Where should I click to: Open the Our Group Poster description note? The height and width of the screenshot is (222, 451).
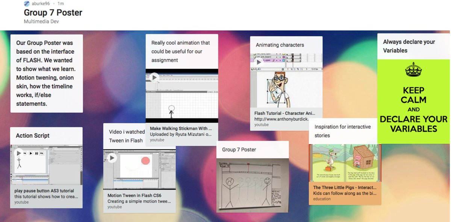click(x=47, y=73)
